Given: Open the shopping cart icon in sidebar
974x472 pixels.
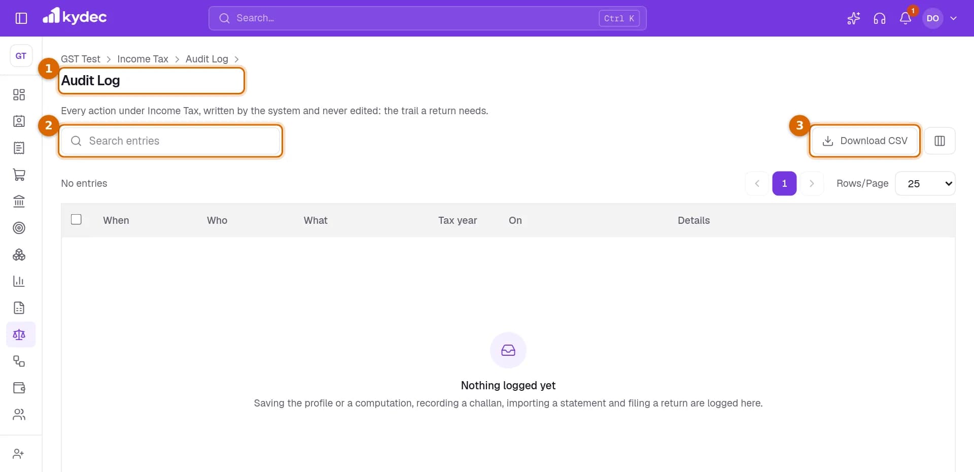Looking at the screenshot, I should click(19, 175).
